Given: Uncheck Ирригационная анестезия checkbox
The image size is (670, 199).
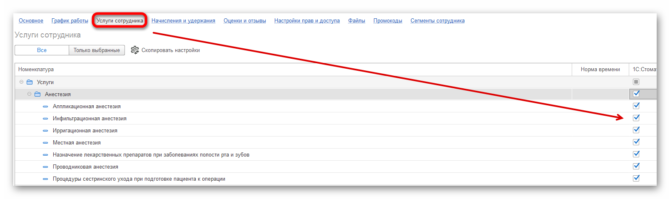Looking at the screenshot, I should (x=636, y=130).
